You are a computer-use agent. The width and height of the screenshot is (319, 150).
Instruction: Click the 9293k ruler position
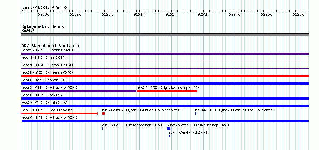click(203, 14)
